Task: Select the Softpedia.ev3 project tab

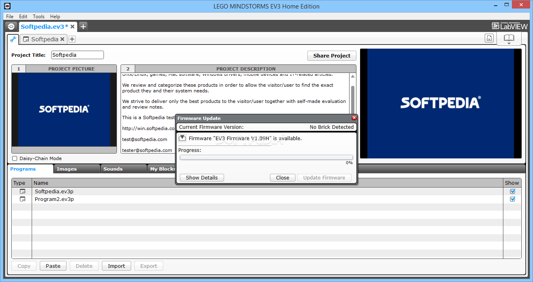Action: [x=45, y=27]
